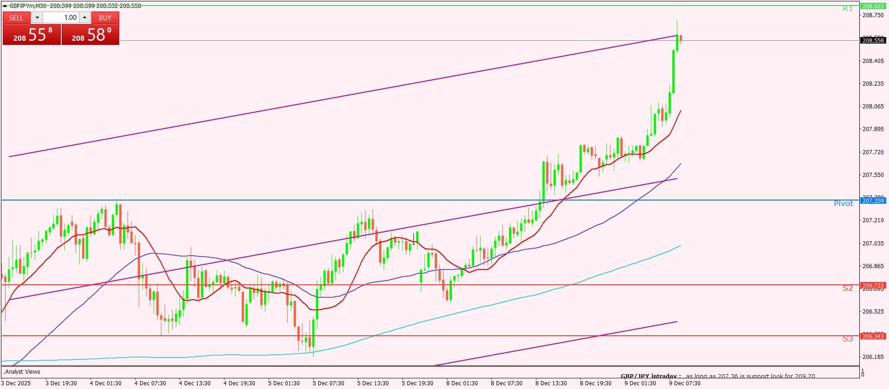The width and height of the screenshot is (889, 389).
Task: Decrease lot volume with down arrow
Action: [37, 18]
